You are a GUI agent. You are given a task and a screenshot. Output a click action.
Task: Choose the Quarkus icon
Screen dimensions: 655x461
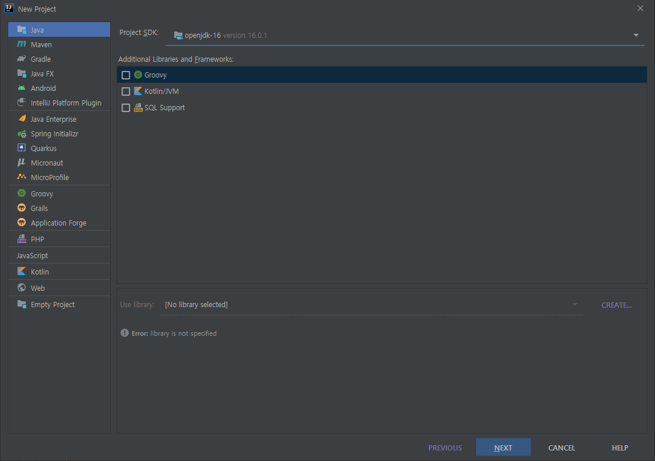coord(22,148)
